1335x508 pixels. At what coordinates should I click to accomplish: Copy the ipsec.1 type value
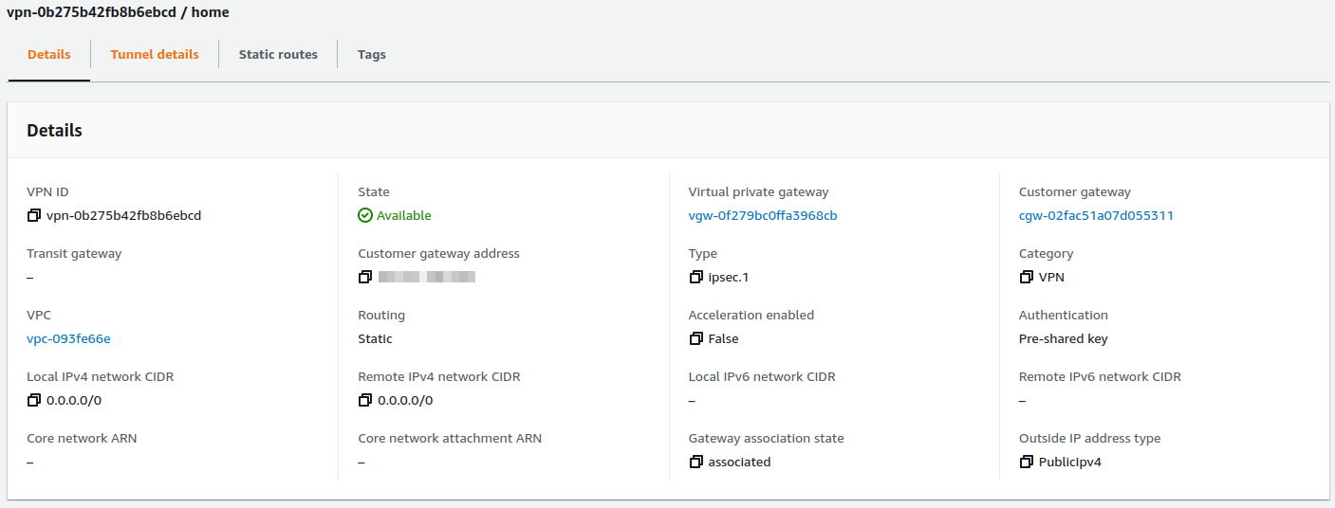point(696,278)
